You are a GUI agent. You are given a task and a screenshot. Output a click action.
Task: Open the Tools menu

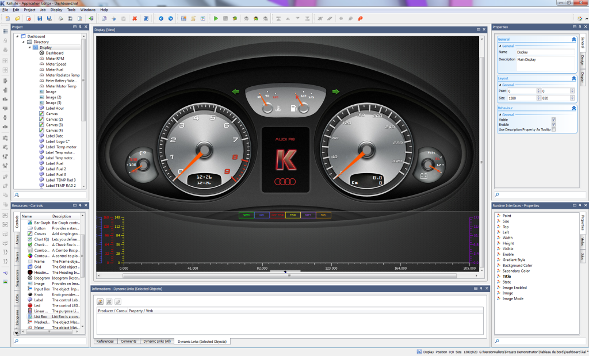(x=71, y=10)
